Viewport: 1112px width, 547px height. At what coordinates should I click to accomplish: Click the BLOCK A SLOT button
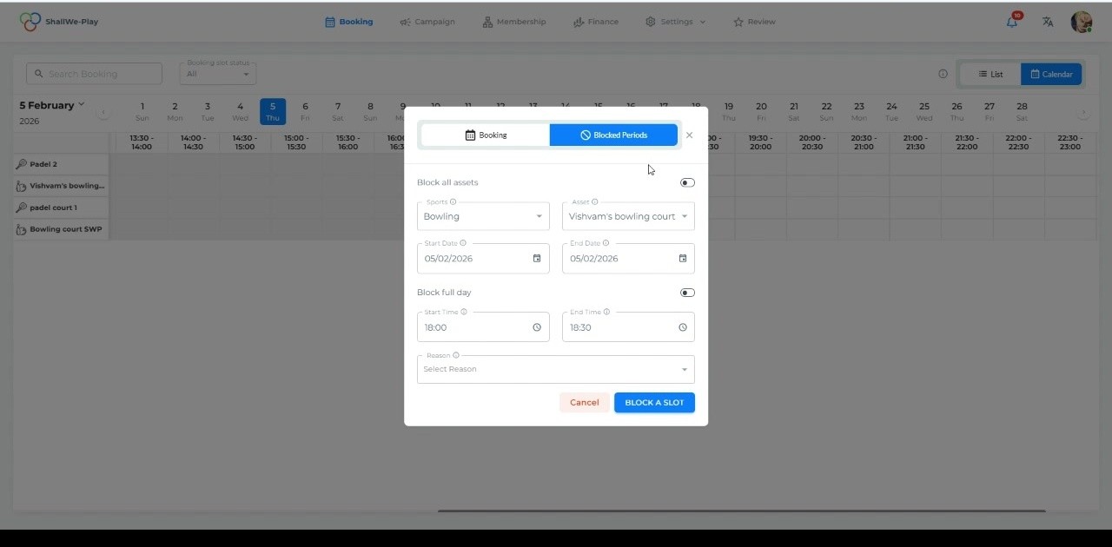coord(654,402)
